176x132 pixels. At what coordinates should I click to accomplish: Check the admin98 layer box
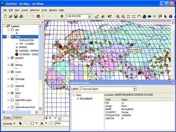(12, 86)
